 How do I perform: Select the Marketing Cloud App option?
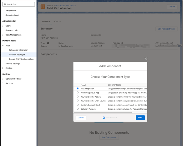pos(78,93)
